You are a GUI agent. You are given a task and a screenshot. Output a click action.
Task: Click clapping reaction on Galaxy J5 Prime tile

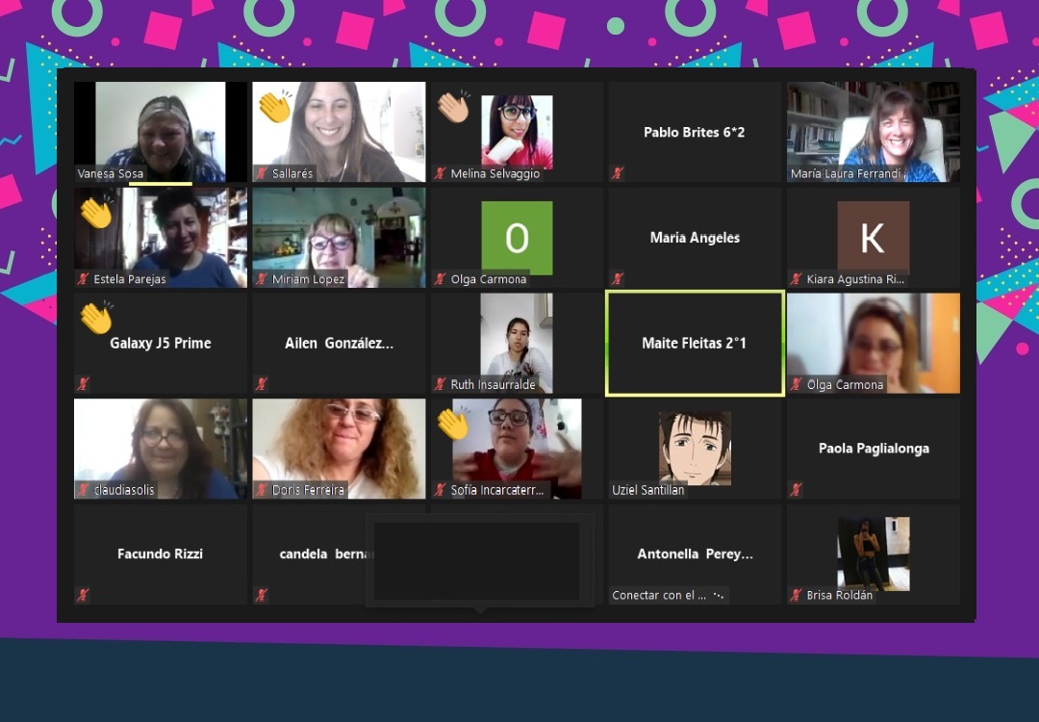(x=96, y=318)
